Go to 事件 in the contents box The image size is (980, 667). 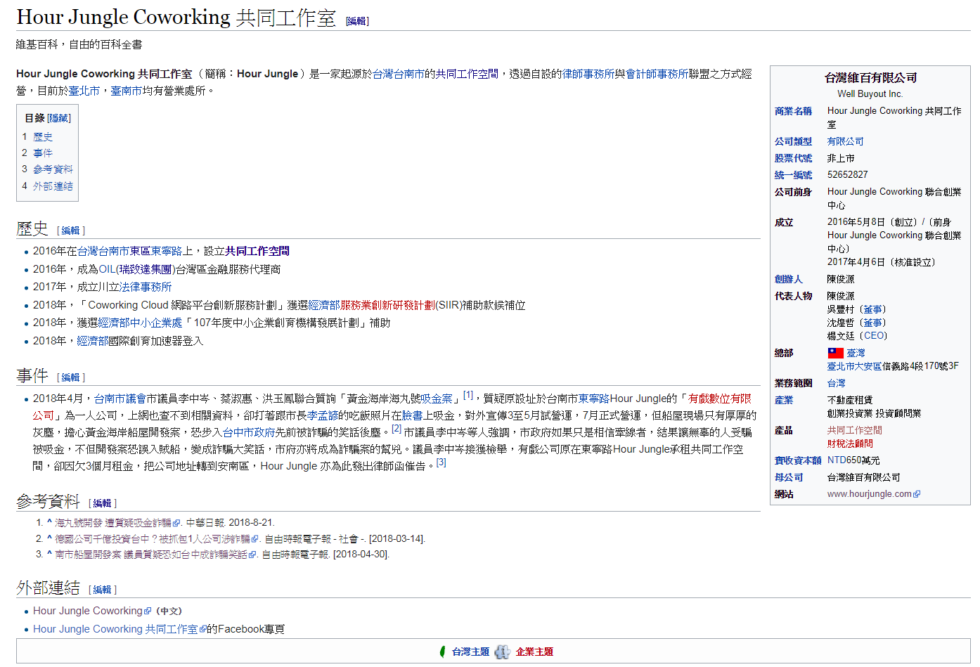(43, 153)
